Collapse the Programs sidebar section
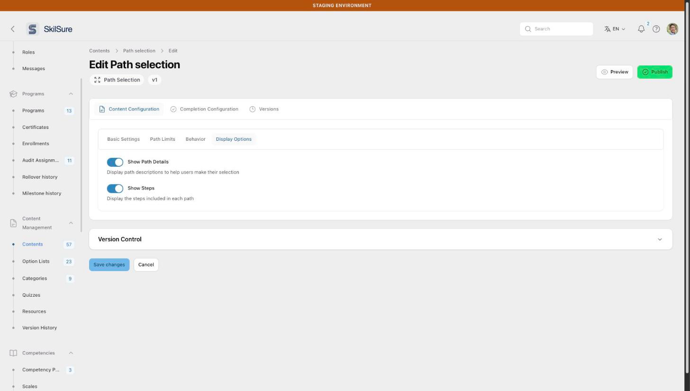Viewport: 690px width, 391px height. pos(71,94)
